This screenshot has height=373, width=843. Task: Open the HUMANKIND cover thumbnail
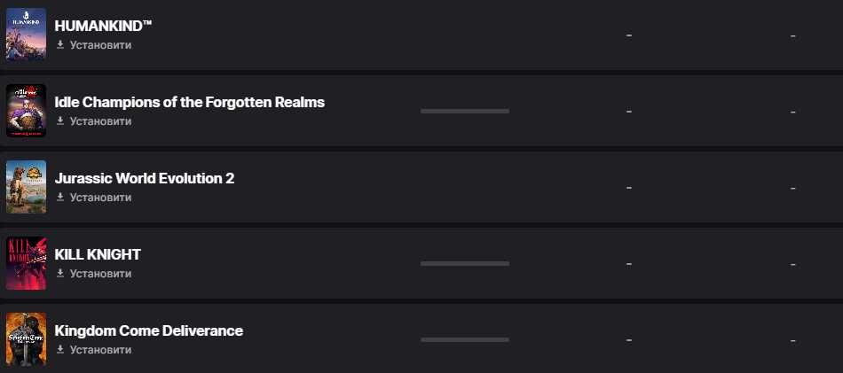coord(26,35)
